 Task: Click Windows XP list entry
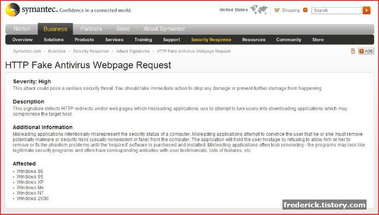pyautogui.click(x=30, y=182)
